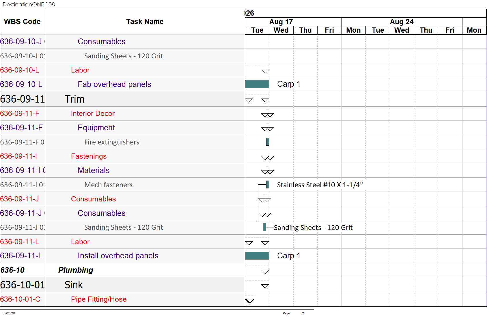Click the Sanding Sheets - 120 Grit Gantt label
The width and height of the screenshot is (487, 317).
click(x=313, y=227)
